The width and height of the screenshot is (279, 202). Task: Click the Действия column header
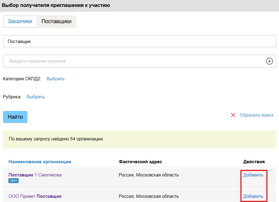pyautogui.click(x=254, y=162)
